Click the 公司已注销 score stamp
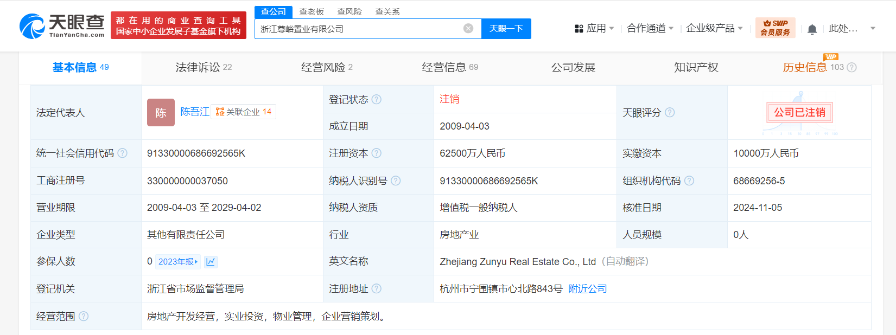Image resolution: width=896 pixels, height=335 pixels. coord(799,112)
